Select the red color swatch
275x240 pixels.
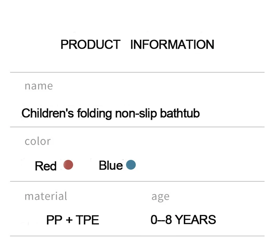68,165
